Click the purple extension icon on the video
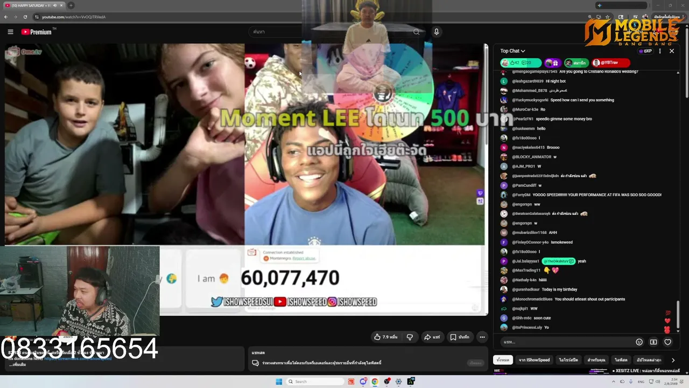 [x=480, y=193]
